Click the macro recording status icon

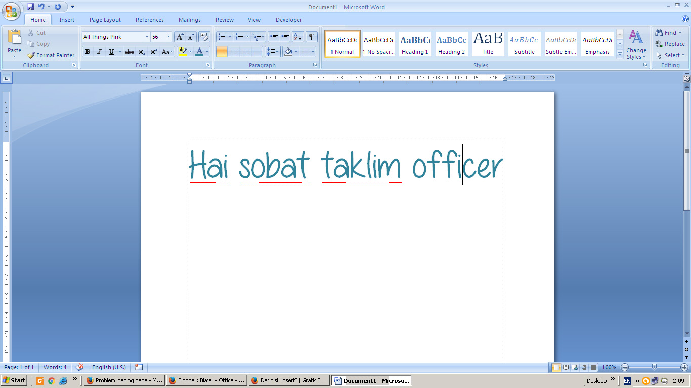(x=139, y=367)
